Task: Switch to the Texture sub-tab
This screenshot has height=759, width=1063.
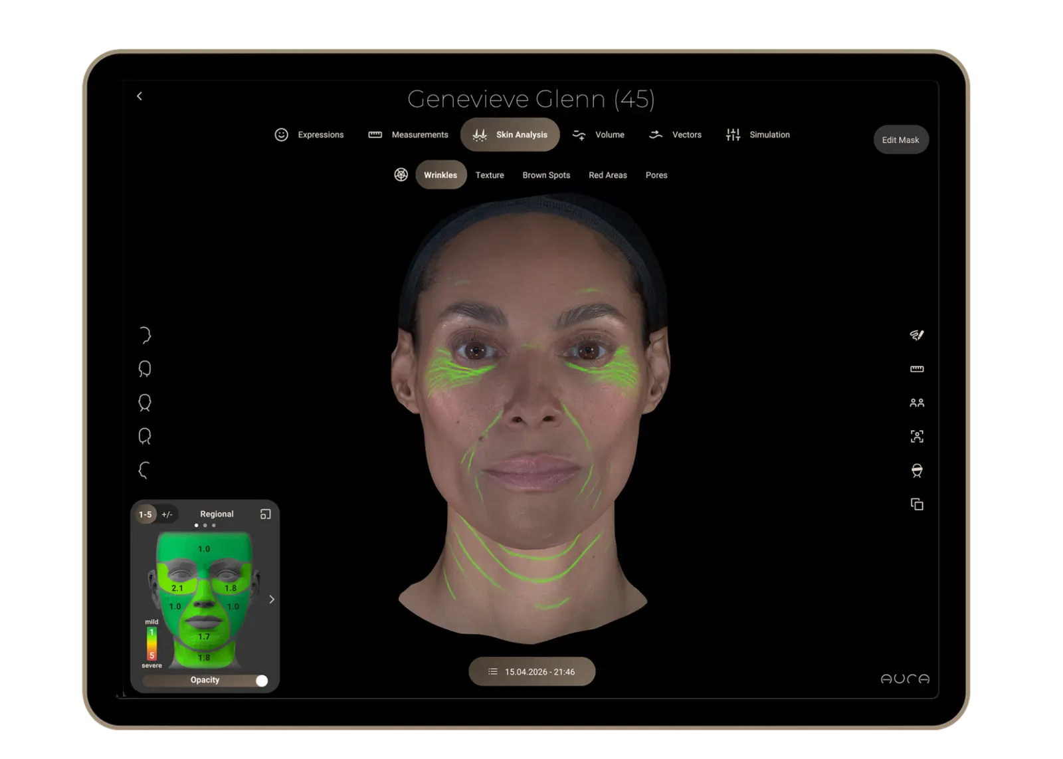Action: click(490, 175)
